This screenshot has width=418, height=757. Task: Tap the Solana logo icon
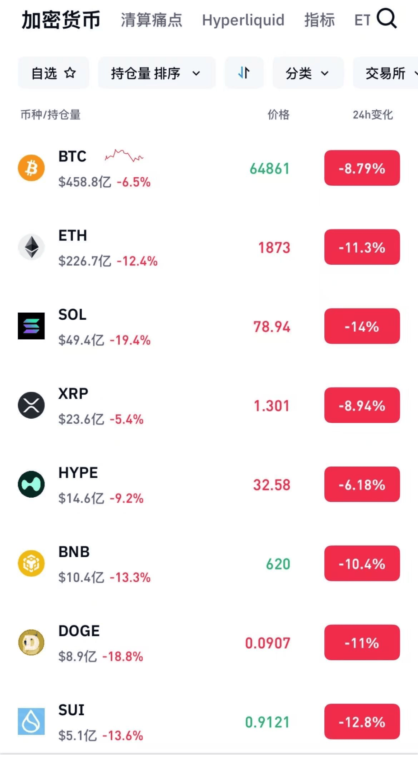(x=31, y=326)
